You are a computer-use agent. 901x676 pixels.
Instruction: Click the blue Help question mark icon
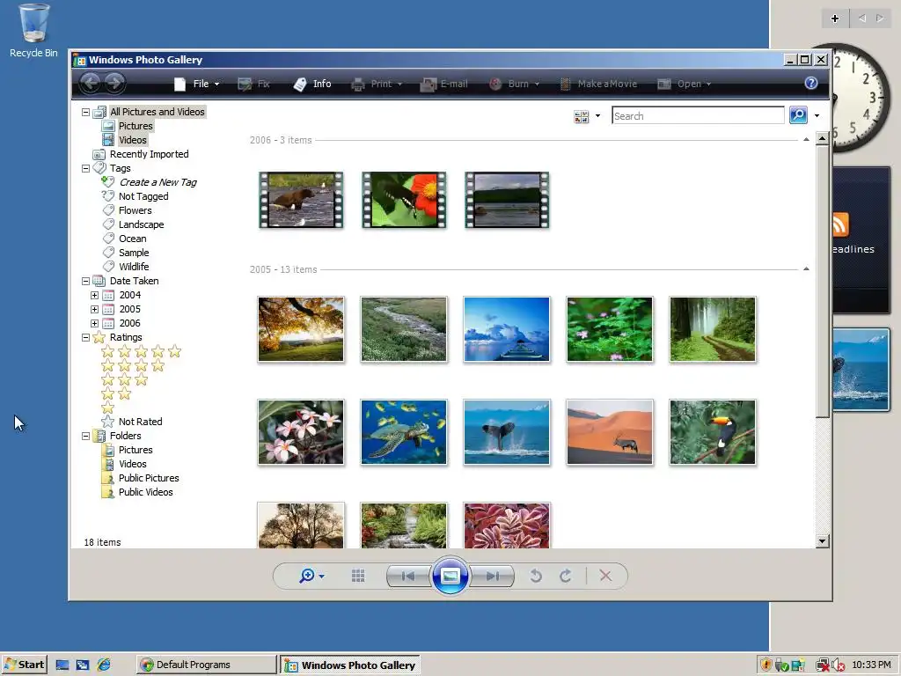pos(810,84)
